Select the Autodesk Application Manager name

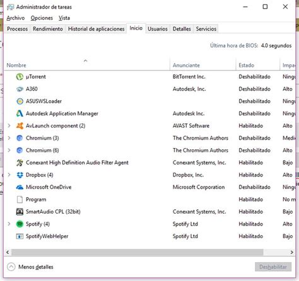62,113
